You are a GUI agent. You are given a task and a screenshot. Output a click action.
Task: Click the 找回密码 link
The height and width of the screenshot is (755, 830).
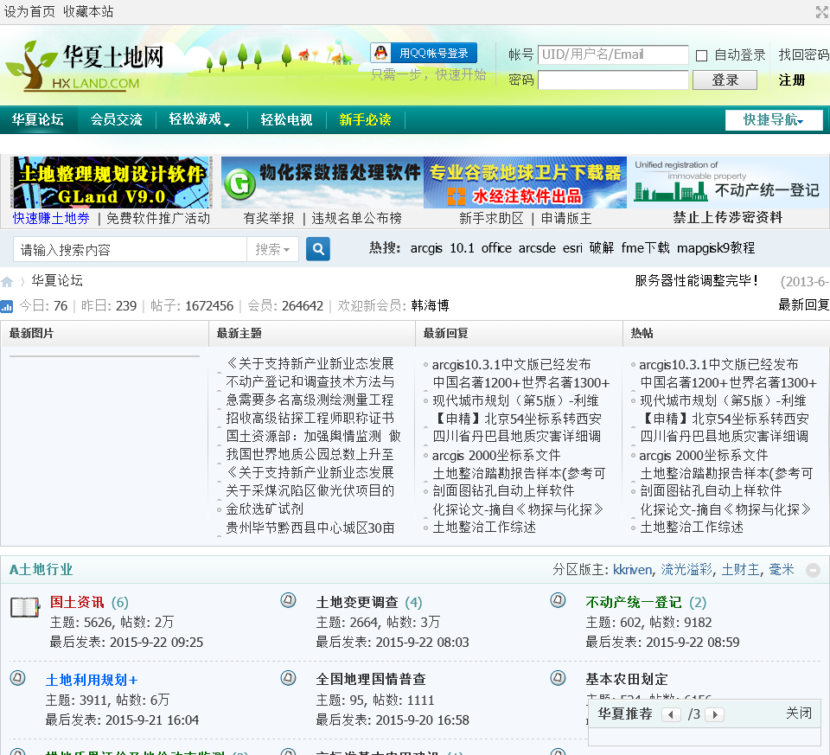[x=803, y=54]
